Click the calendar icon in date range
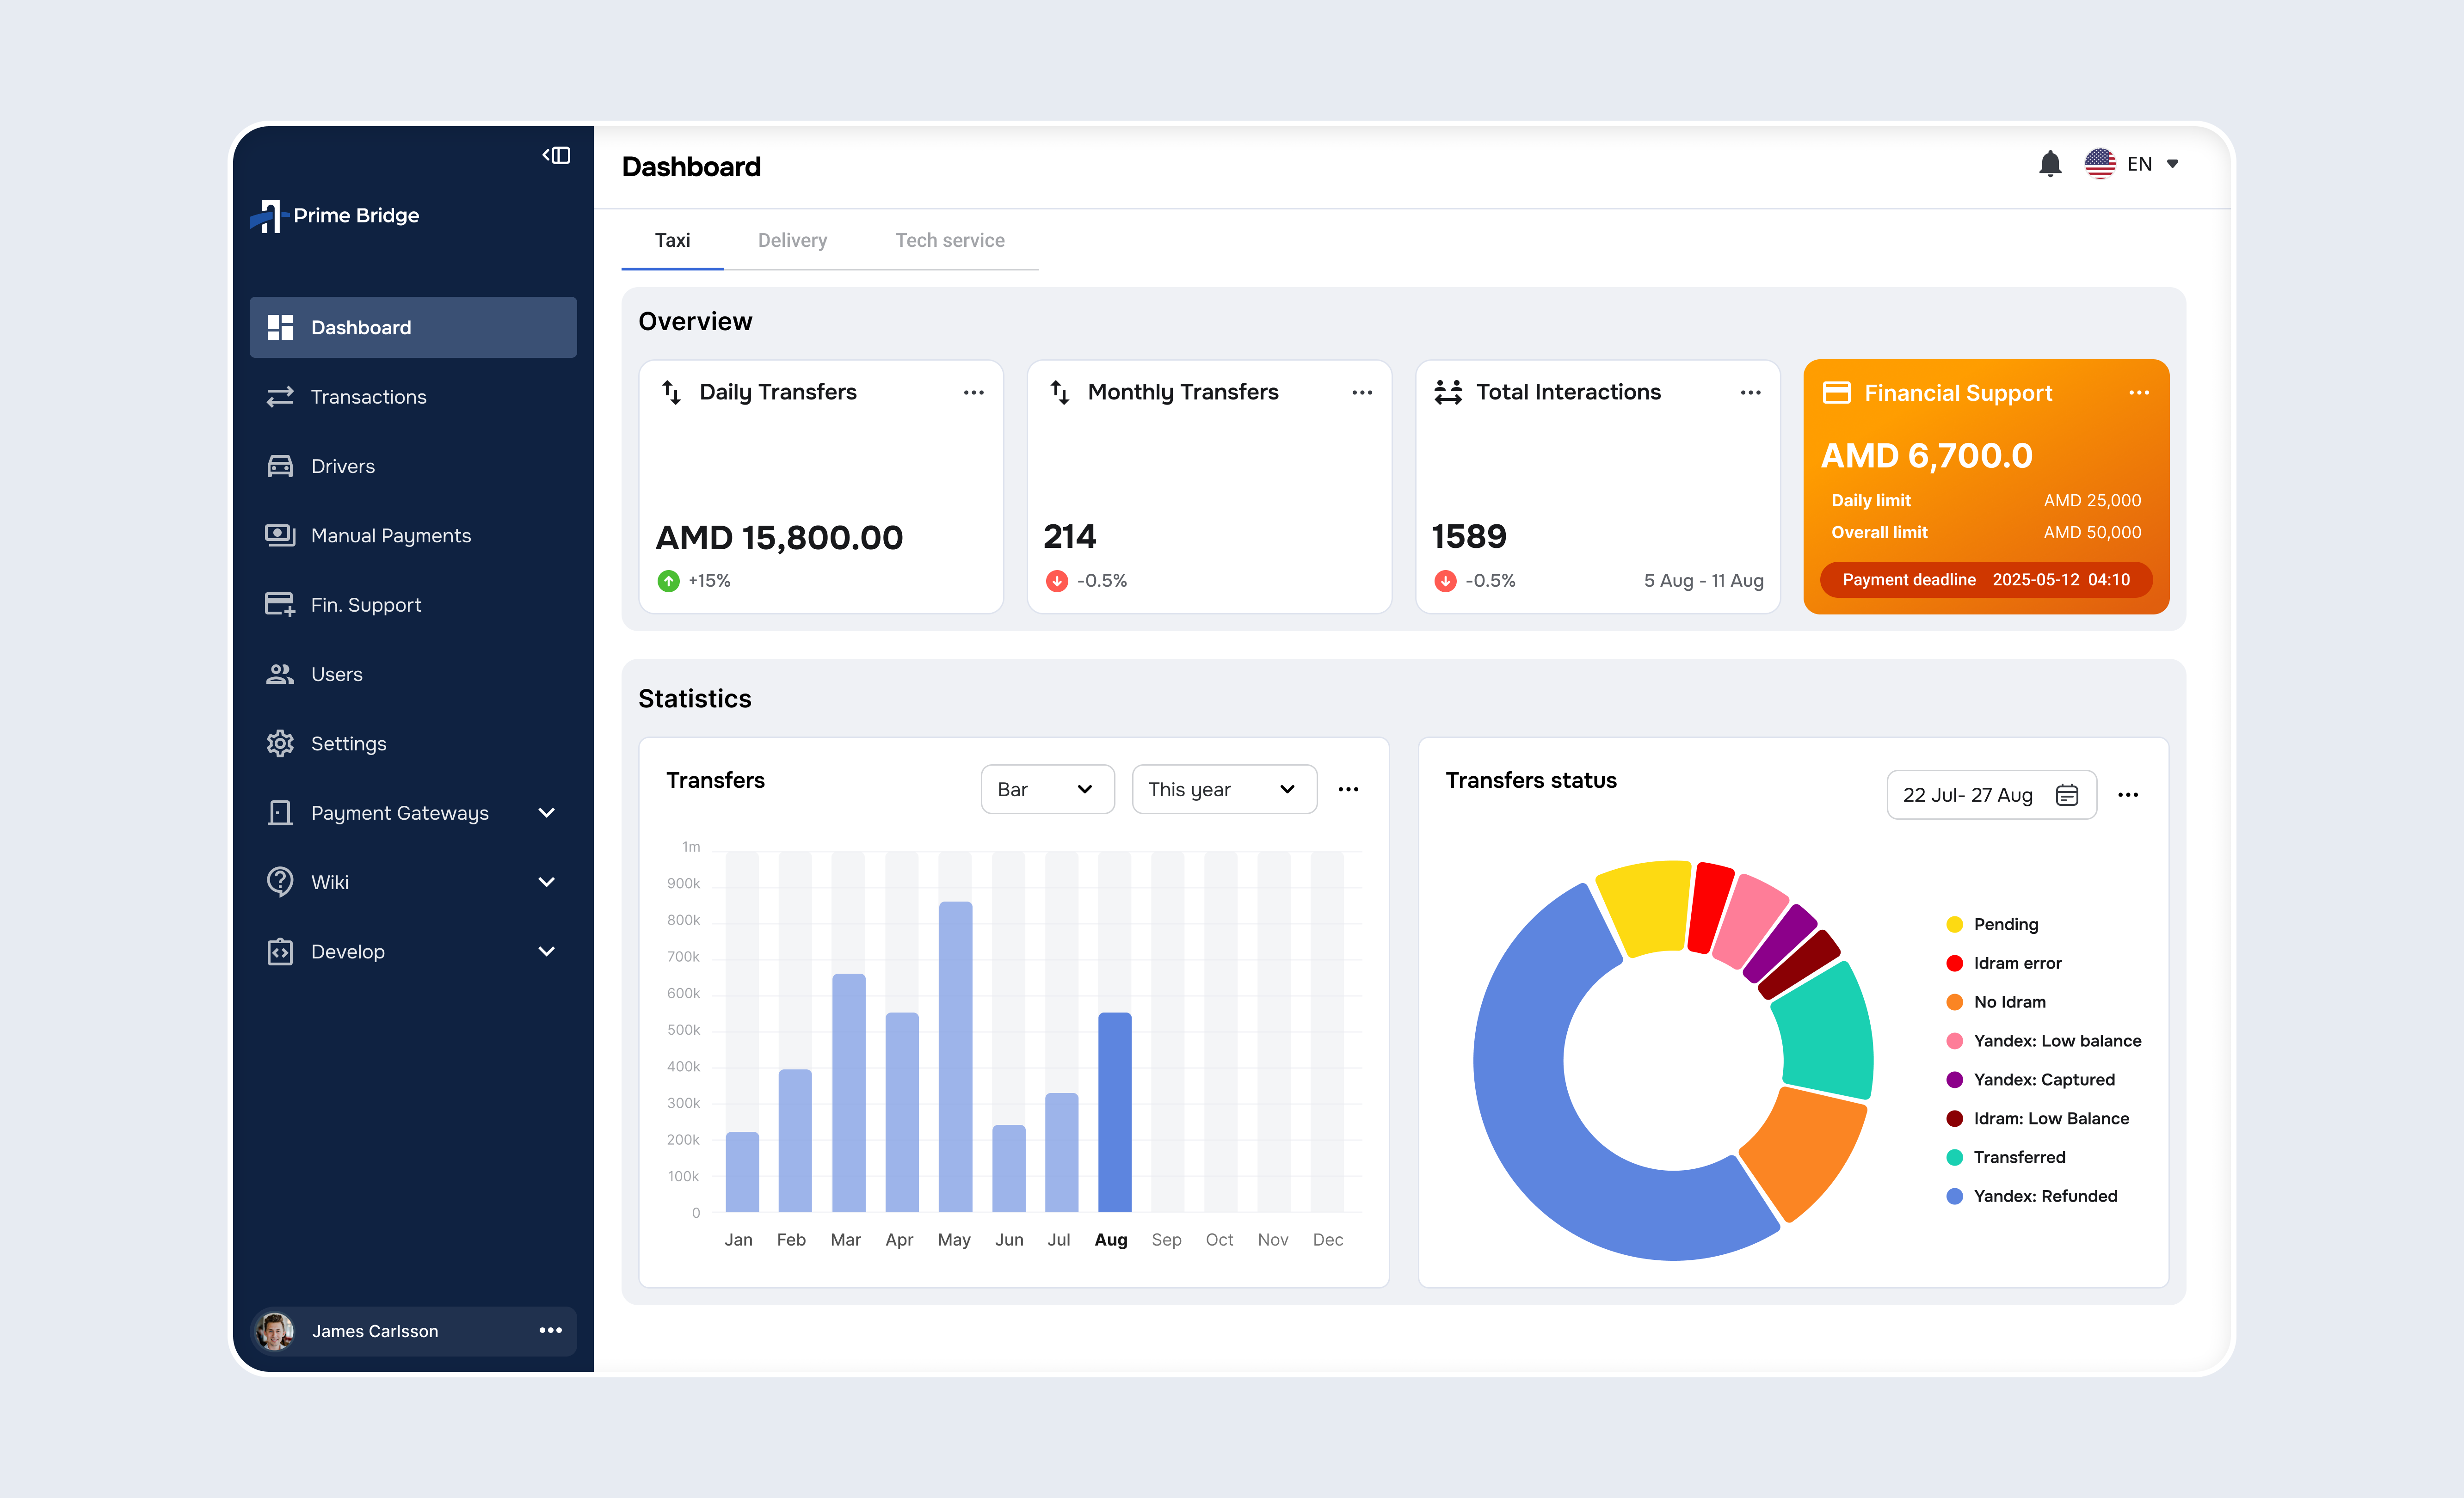Viewport: 2464px width, 1498px height. (x=2067, y=795)
